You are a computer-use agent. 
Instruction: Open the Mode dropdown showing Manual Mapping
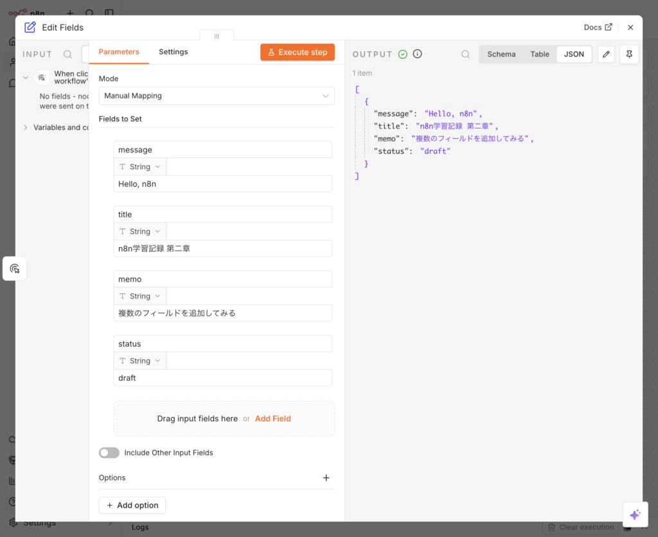click(x=217, y=96)
